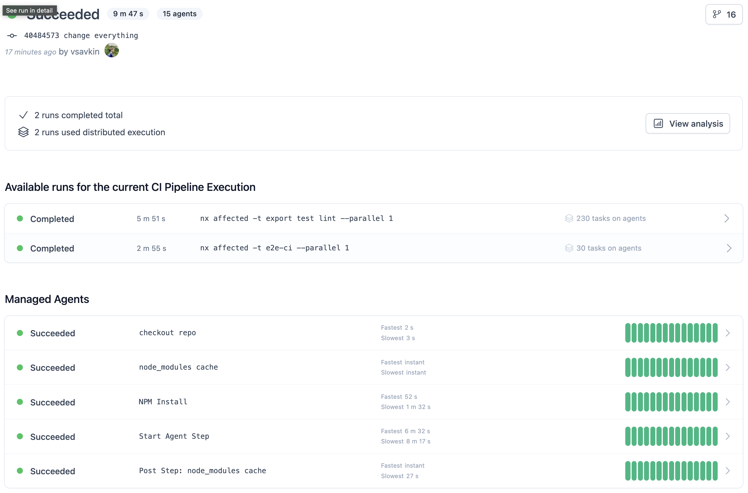Click the 9 m 47 s duration badge

128,14
